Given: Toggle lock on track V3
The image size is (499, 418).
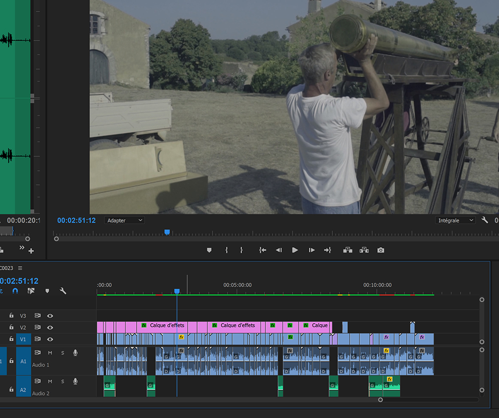Looking at the screenshot, I should [x=11, y=316].
